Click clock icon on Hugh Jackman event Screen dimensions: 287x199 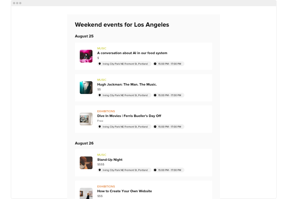pyautogui.click(x=155, y=95)
